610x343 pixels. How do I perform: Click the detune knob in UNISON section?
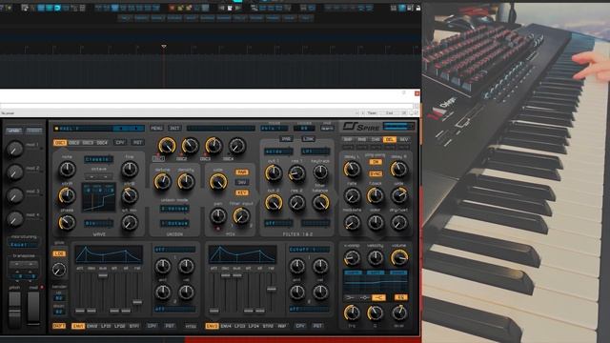coord(162,182)
